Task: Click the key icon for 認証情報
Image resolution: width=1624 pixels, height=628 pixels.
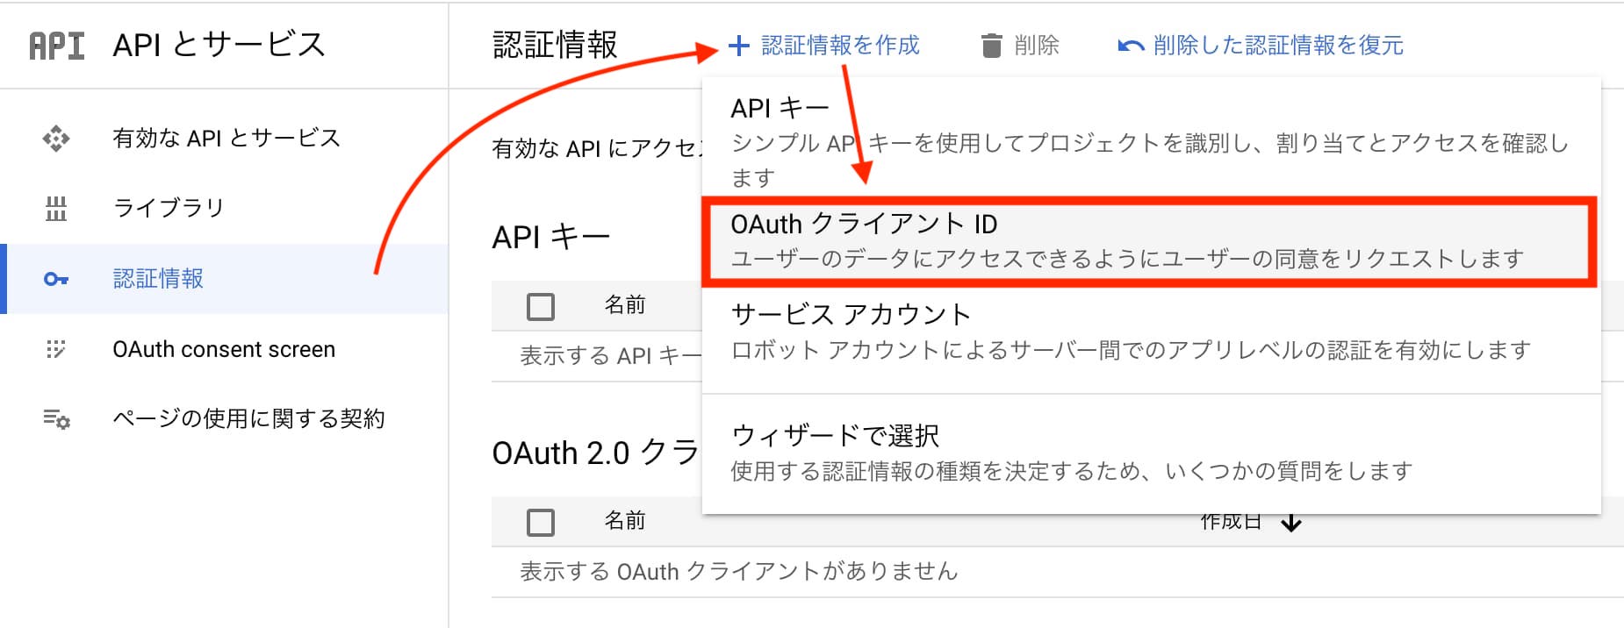Action: tap(56, 279)
